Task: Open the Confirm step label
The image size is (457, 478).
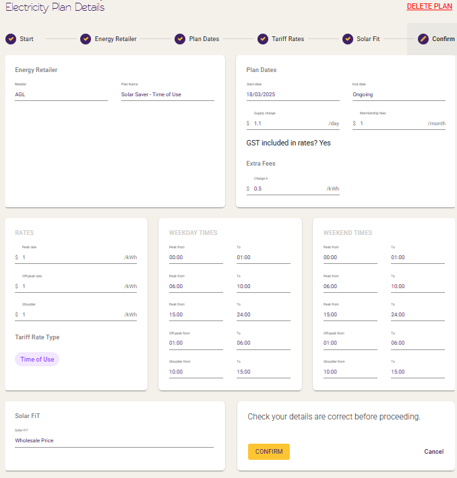Action: (x=444, y=39)
